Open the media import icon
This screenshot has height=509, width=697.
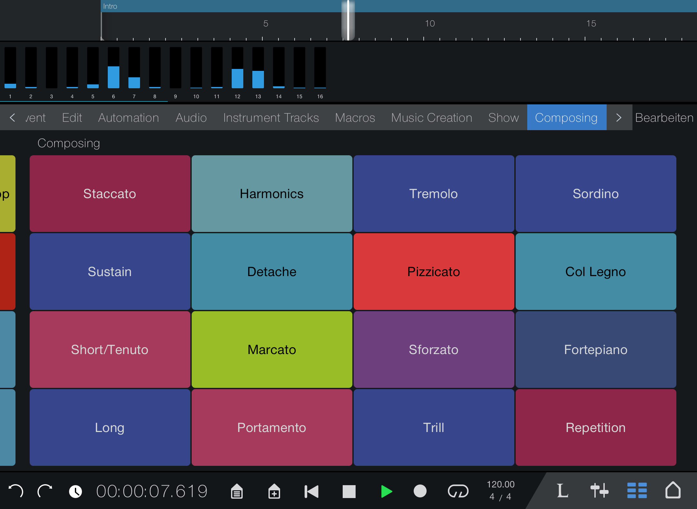pos(275,491)
